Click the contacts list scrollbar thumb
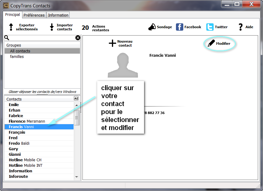263x191 pixels. (x=77, y=117)
